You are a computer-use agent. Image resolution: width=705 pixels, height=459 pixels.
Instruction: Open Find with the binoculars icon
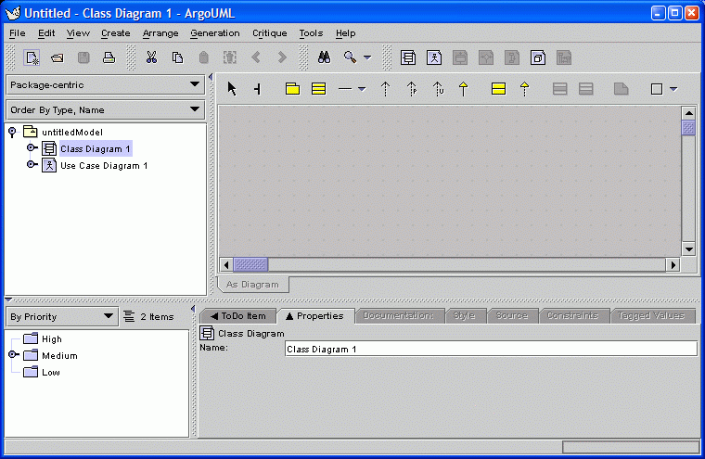324,57
